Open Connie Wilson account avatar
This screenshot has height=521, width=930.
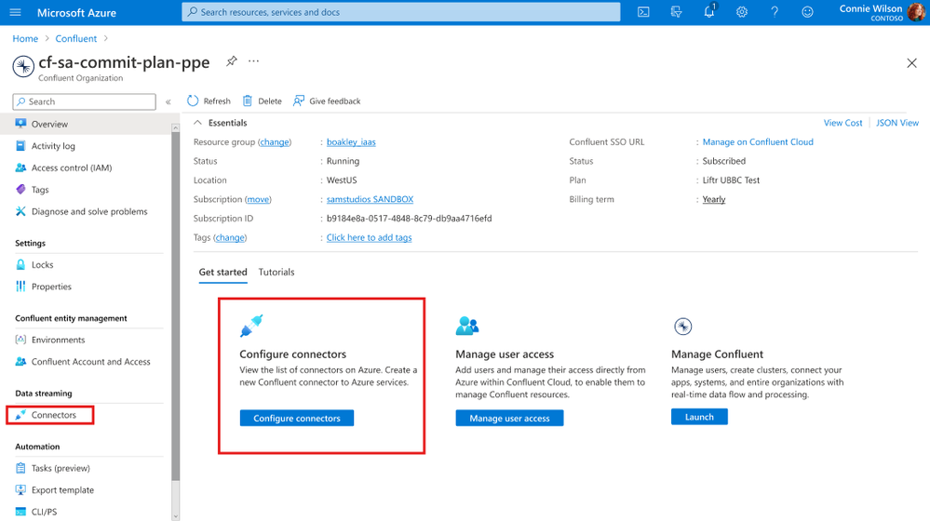pos(916,12)
